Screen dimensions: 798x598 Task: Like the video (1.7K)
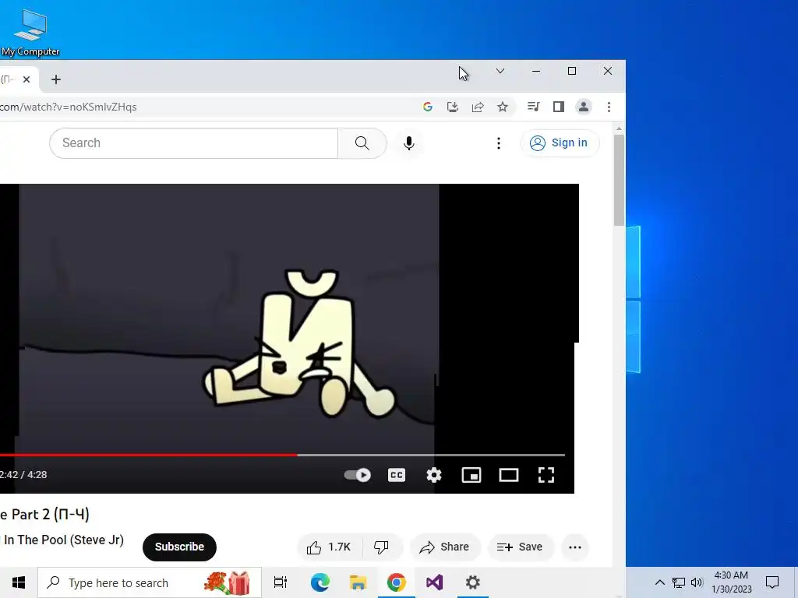tap(330, 547)
